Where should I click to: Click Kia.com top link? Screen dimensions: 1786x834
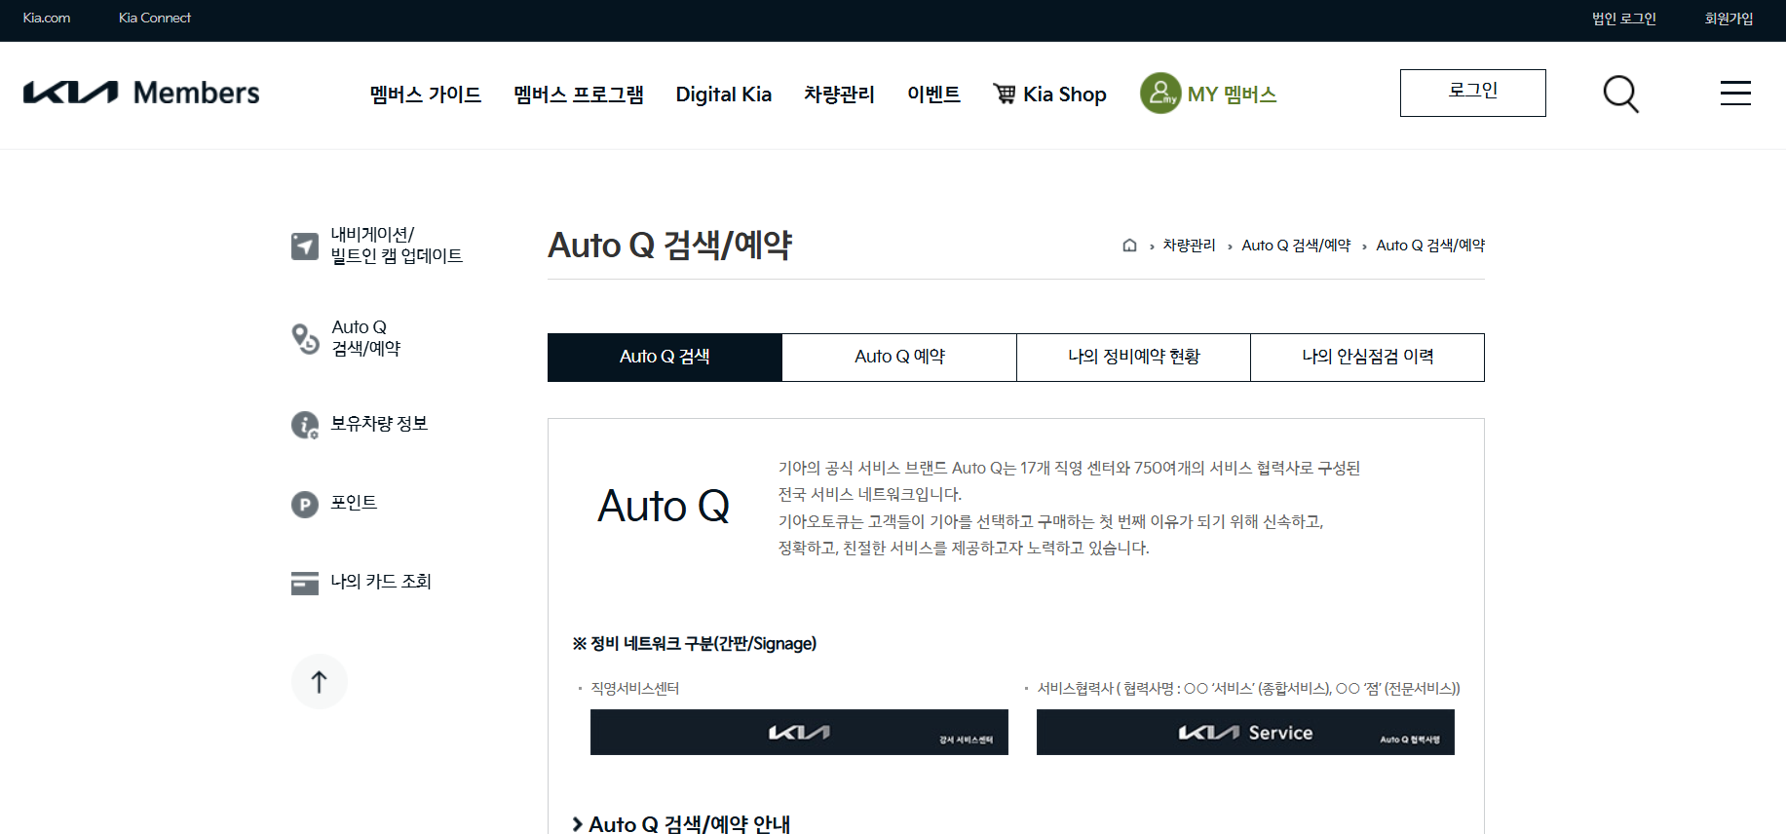pyautogui.click(x=47, y=18)
